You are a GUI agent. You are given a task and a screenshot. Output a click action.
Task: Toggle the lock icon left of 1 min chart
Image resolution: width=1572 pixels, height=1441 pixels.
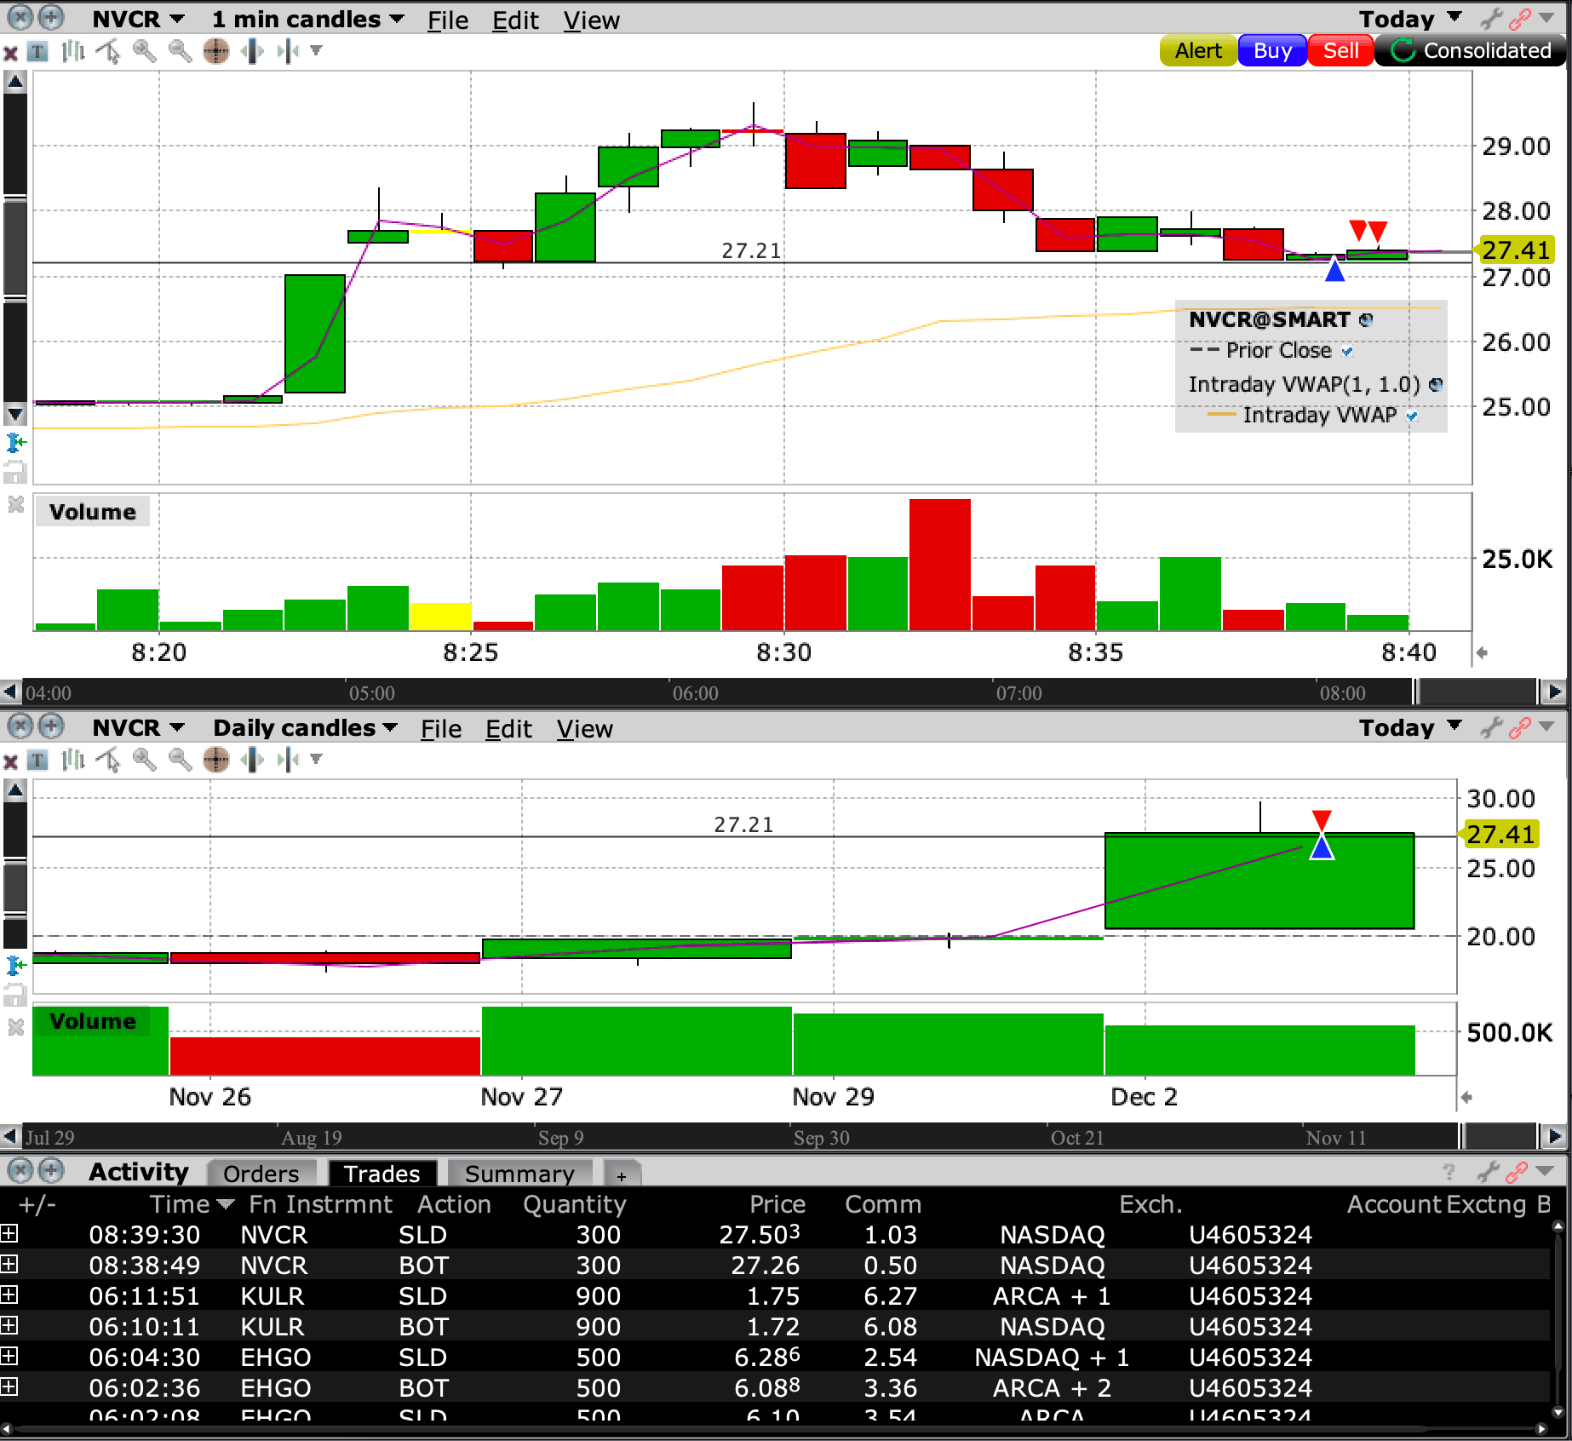[14, 471]
